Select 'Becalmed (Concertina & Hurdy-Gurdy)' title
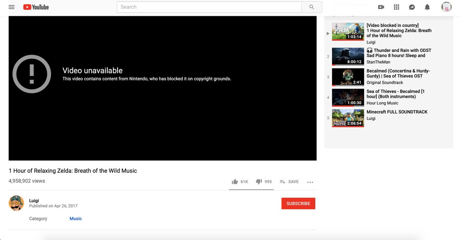The image size is (461, 240). [398, 73]
